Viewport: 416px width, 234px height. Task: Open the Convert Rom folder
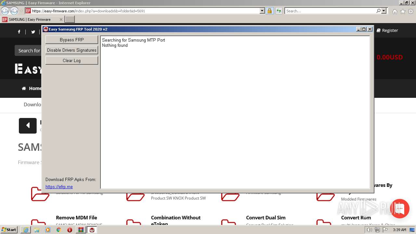[356, 217]
